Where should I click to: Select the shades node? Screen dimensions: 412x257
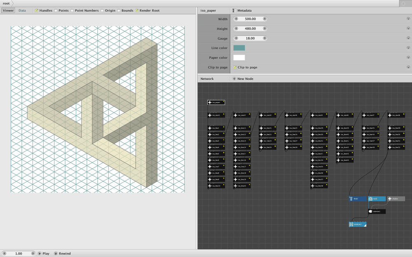pyautogui.click(x=396, y=199)
